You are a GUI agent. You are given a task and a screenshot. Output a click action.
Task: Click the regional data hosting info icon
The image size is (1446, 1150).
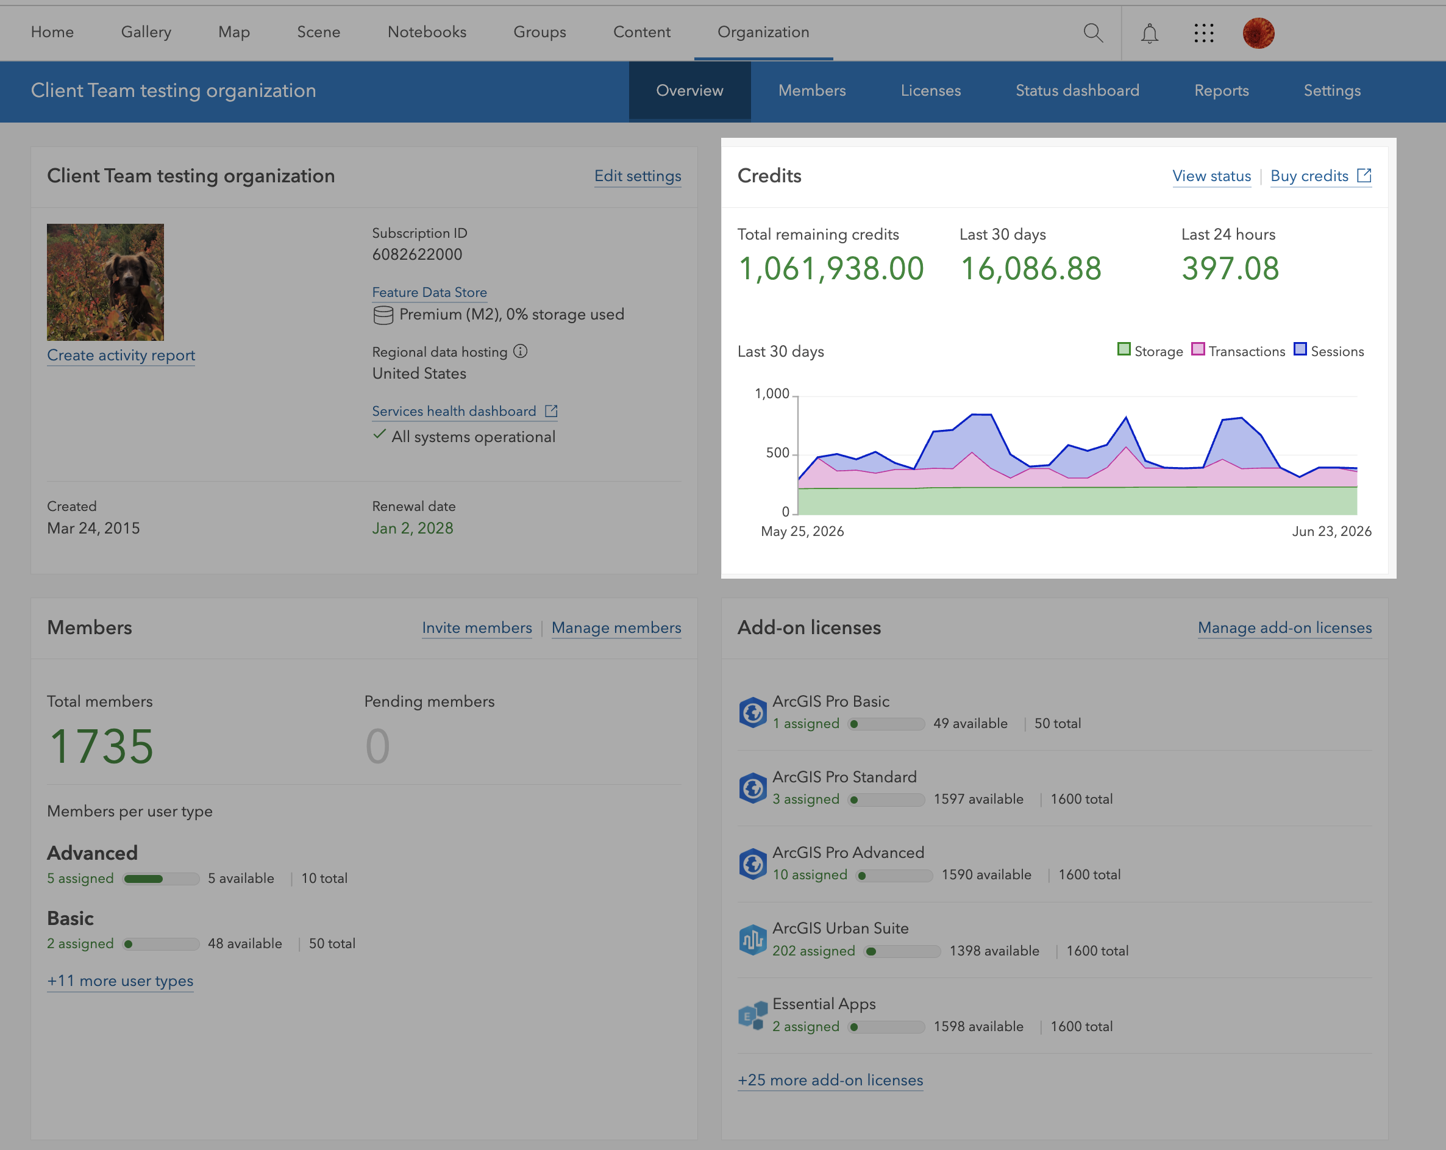[521, 351]
